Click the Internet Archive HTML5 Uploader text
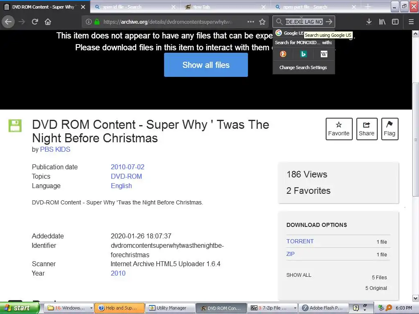This screenshot has width=419, height=314. click(x=165, y=264)
